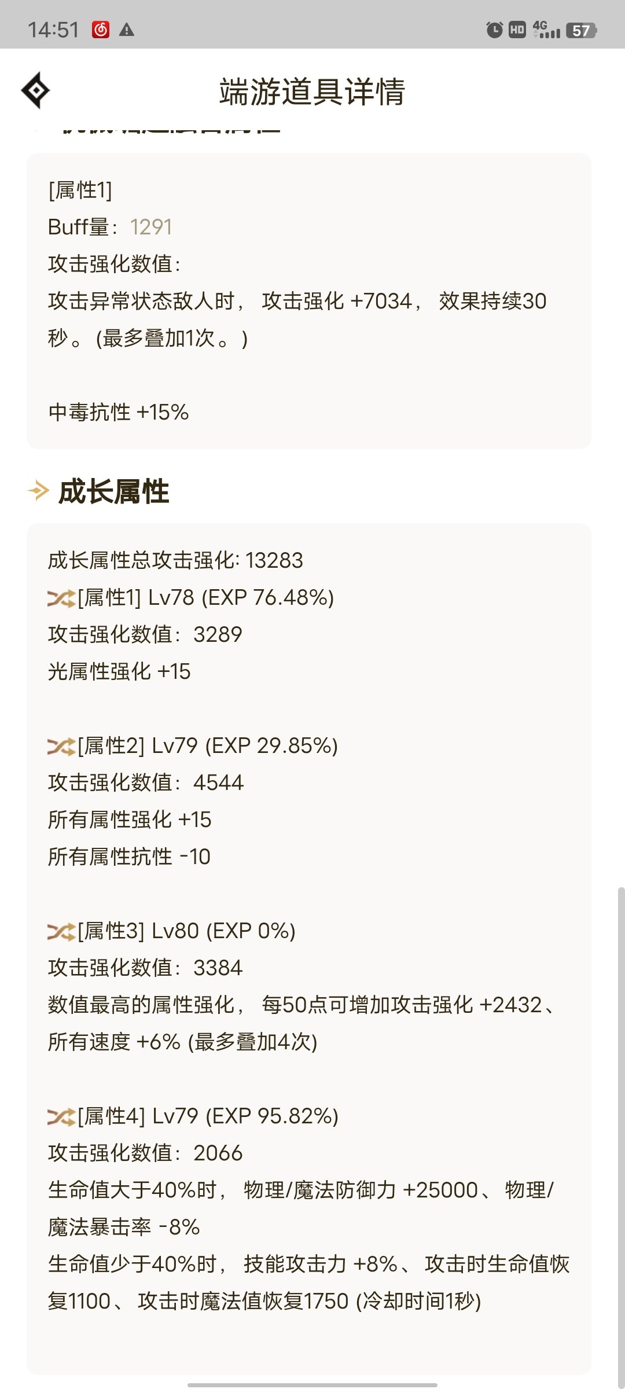Tap the shuffle icon beside 属性4 Lv79
The width and height of the screenshot is (625, 1389).
(x=61, y=1116)
